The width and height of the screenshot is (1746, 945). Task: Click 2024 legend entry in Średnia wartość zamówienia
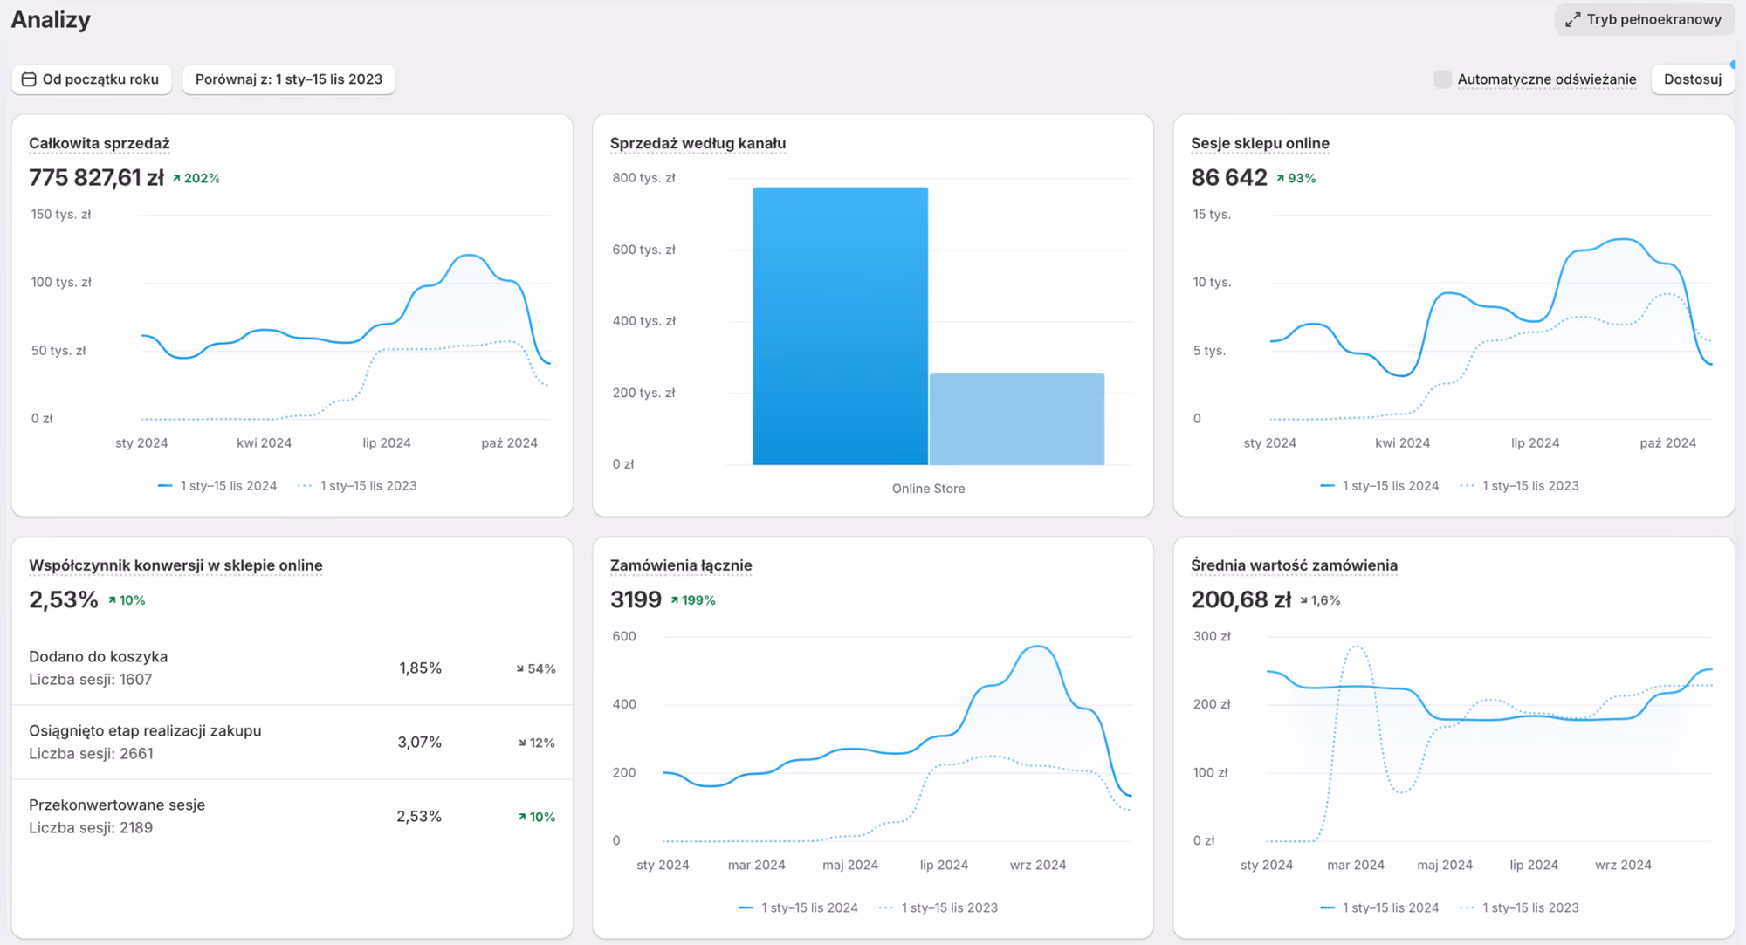coord(1379,908)
